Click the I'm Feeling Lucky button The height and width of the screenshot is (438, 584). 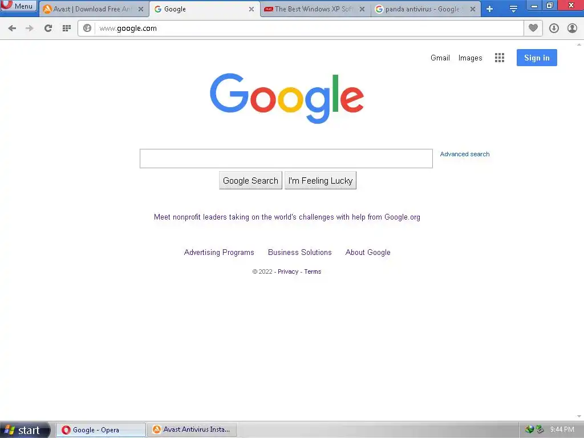point(321,181)
